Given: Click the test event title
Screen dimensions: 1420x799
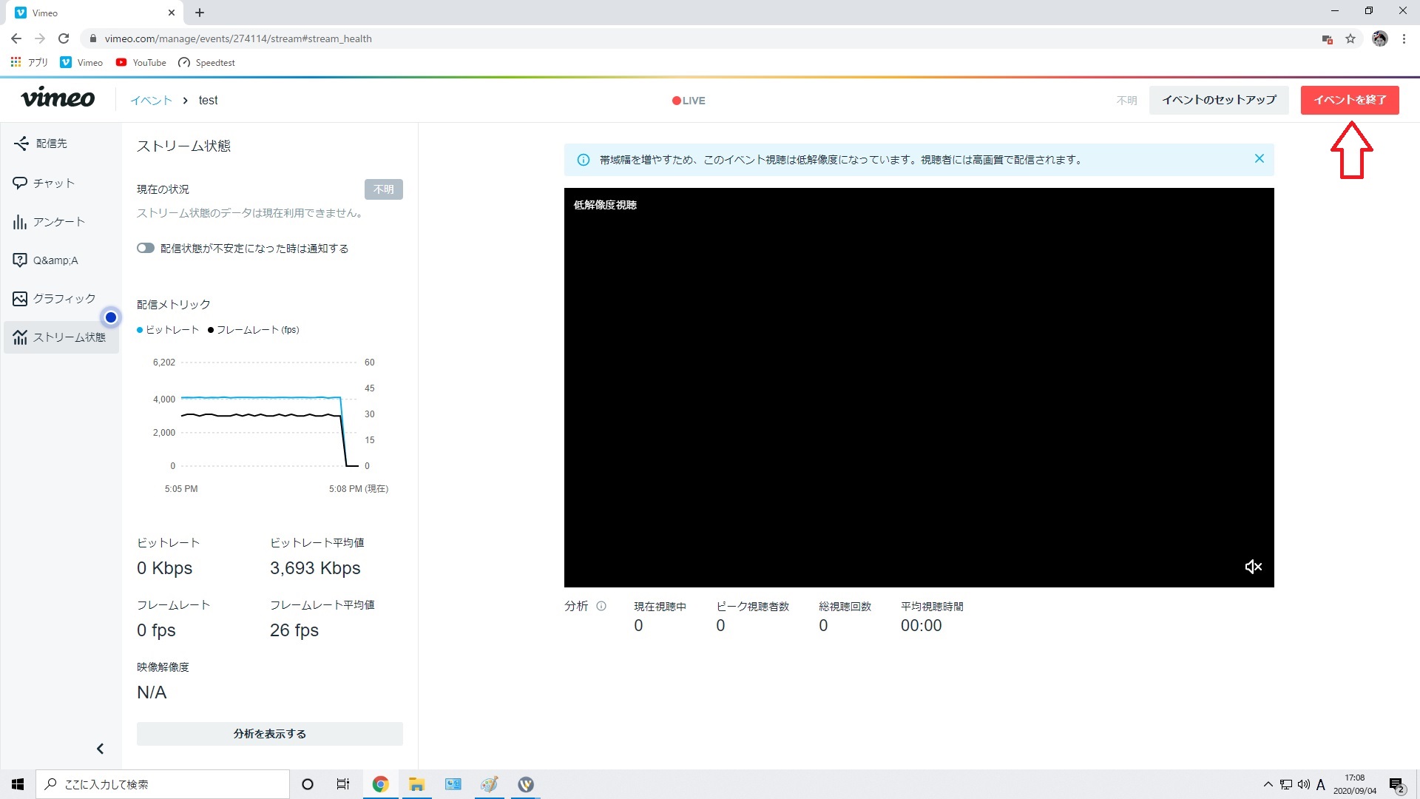Looking at the screenshot, I should tap(208, 101).
